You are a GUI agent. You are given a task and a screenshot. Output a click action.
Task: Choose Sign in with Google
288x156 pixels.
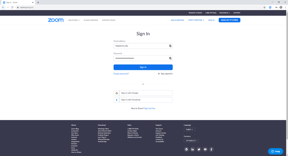143,93
